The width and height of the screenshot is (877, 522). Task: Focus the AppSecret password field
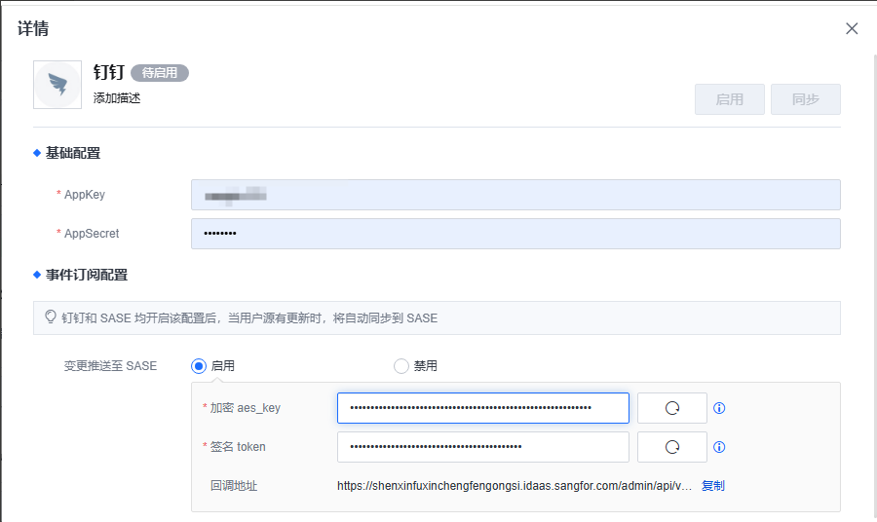click(515, 234)
